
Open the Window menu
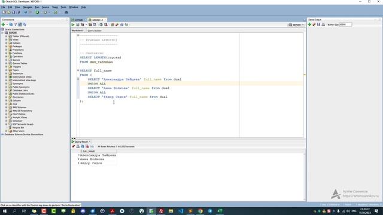pos(73,7)
